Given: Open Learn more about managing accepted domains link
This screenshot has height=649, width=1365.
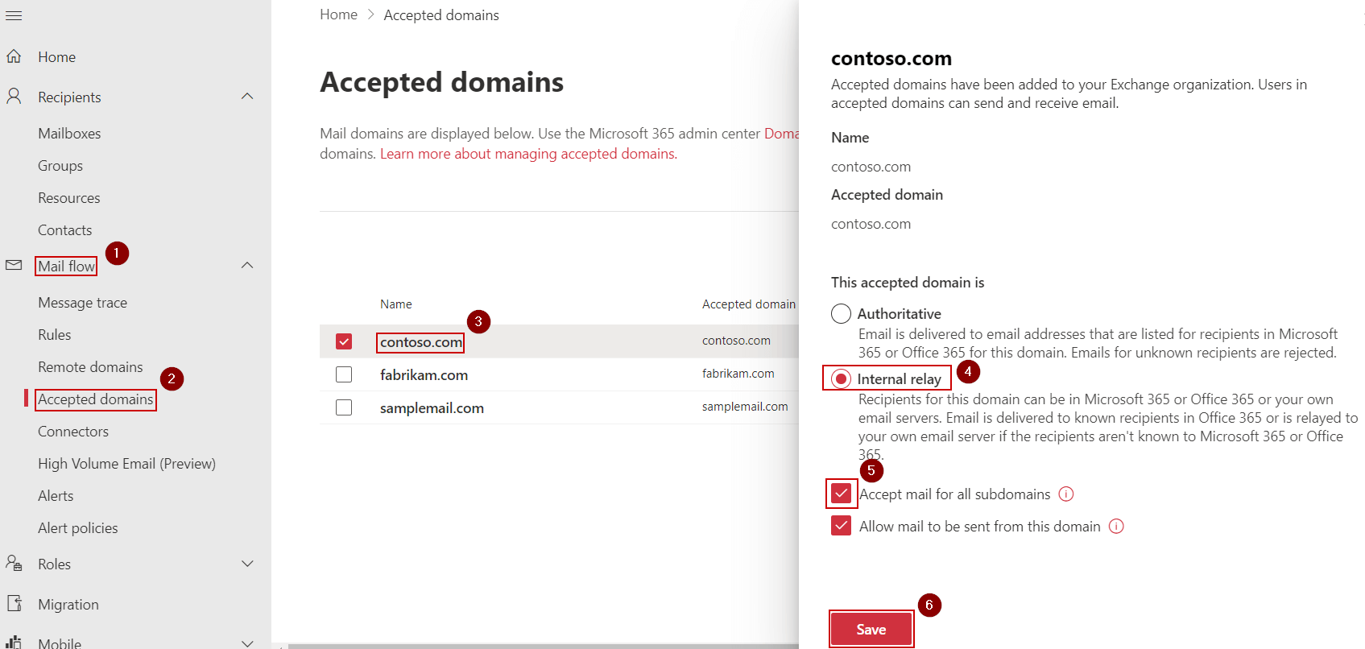Looking at the screenshot, I should tap(528, 154).
